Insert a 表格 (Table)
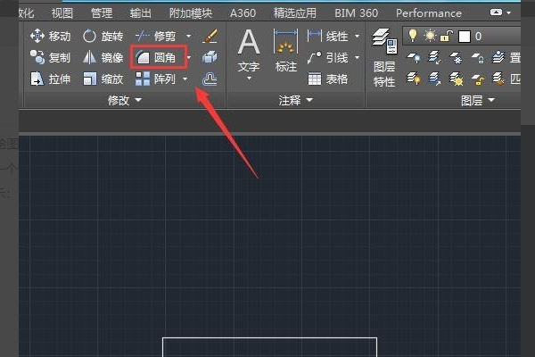This screenshot has width=535, height=357. pos(327,79)
